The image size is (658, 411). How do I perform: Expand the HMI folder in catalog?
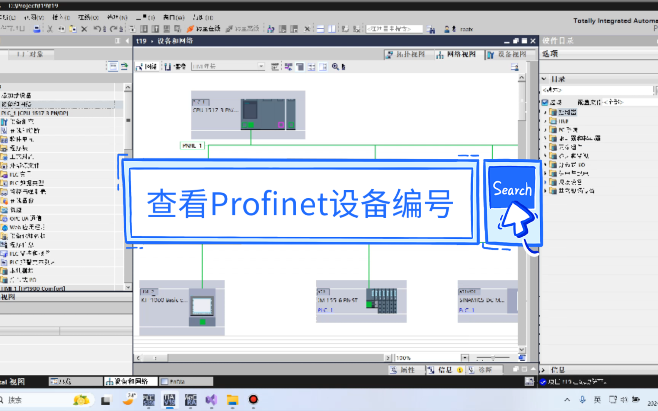(545, 121)
